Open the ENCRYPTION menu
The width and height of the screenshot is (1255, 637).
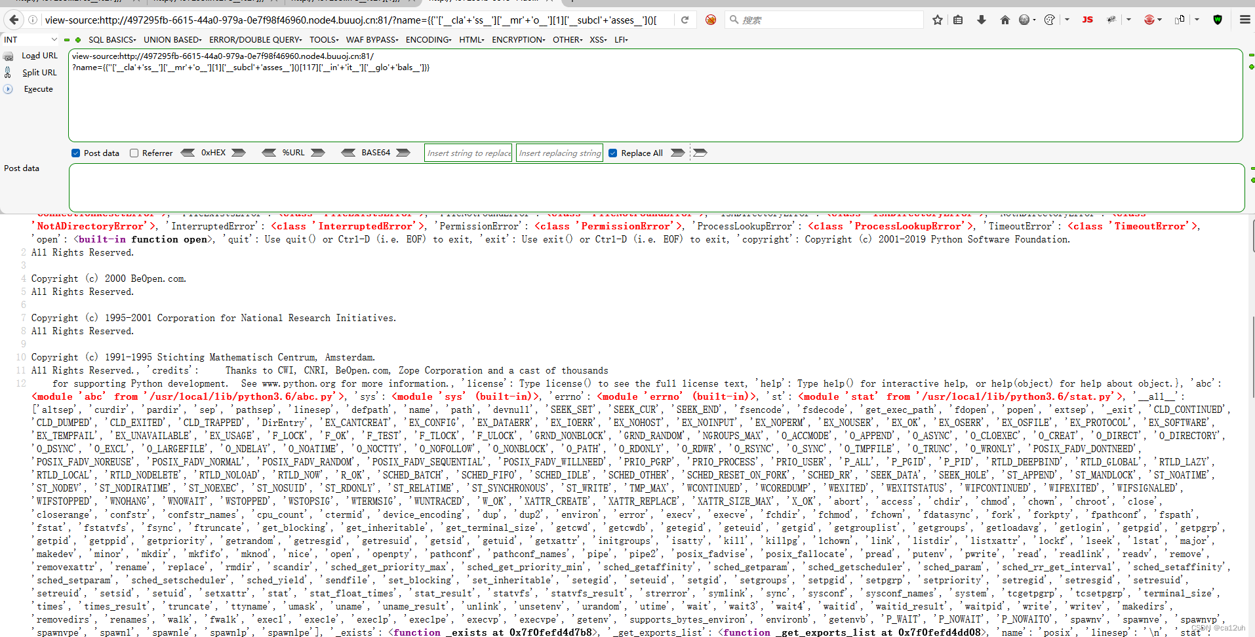[x=518, y=40]
